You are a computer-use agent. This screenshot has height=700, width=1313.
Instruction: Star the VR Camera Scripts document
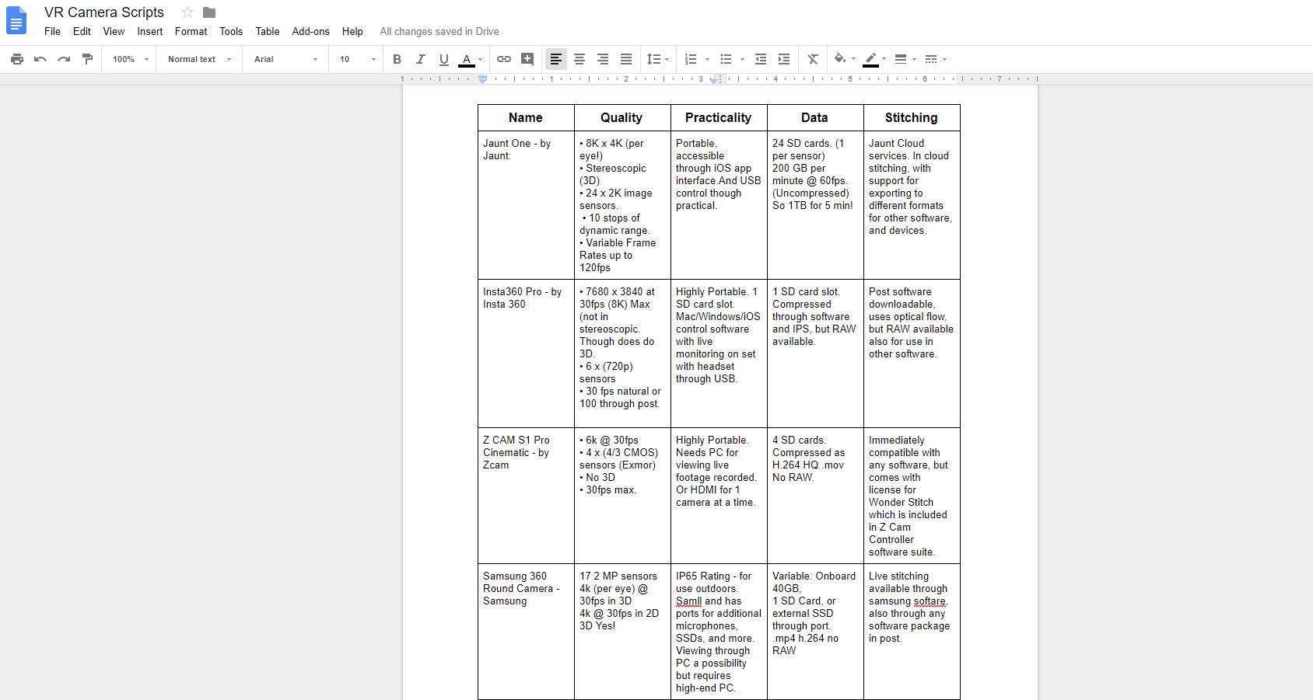tap(187, 12)
